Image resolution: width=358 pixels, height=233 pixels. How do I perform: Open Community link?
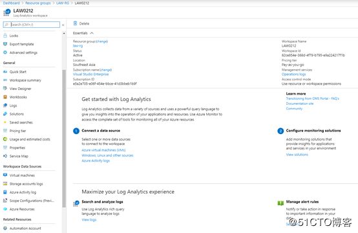[x=294, y=108]
